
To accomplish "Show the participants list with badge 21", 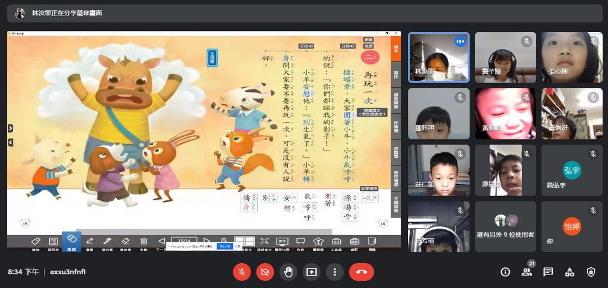I will [527, 271].
